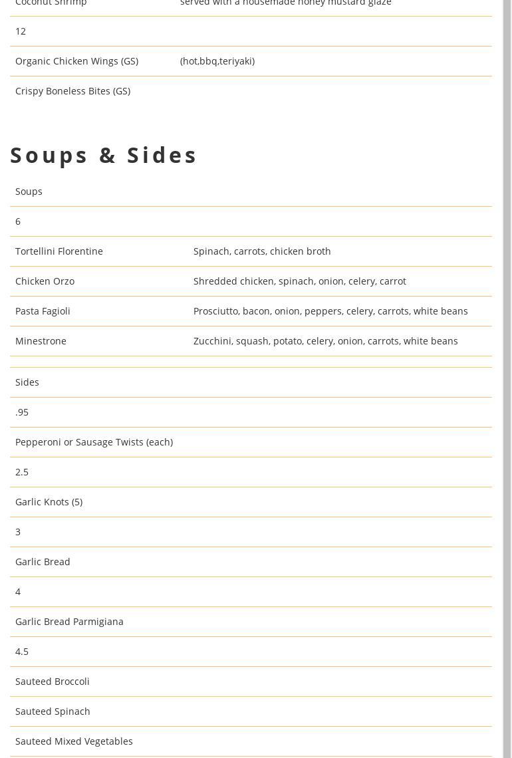Viewport: 512px width, 758px height.
Task: Select Sauteed Mixed Vegetables entry
Action: click(74, 741)
